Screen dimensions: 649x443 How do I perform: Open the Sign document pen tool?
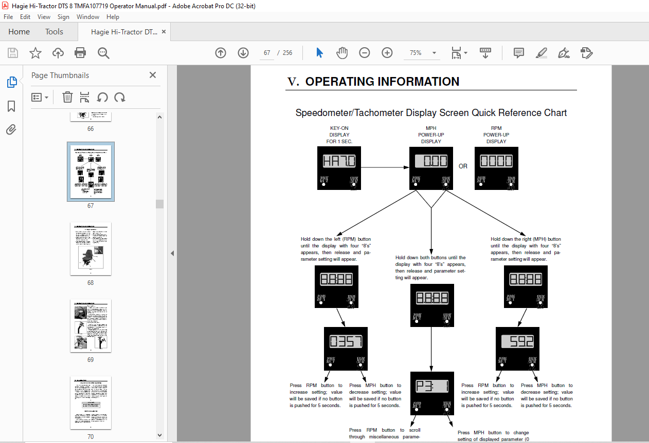564,53
